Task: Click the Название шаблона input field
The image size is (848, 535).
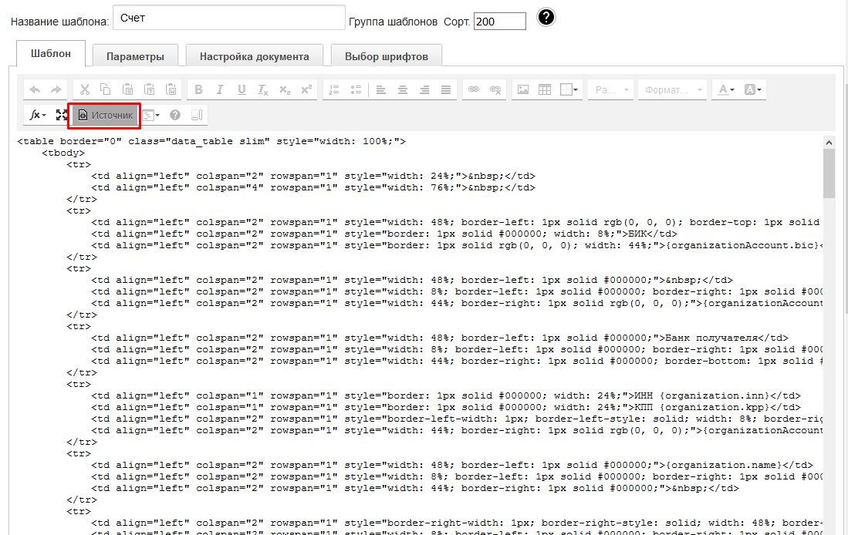Action: coord(228,19)
